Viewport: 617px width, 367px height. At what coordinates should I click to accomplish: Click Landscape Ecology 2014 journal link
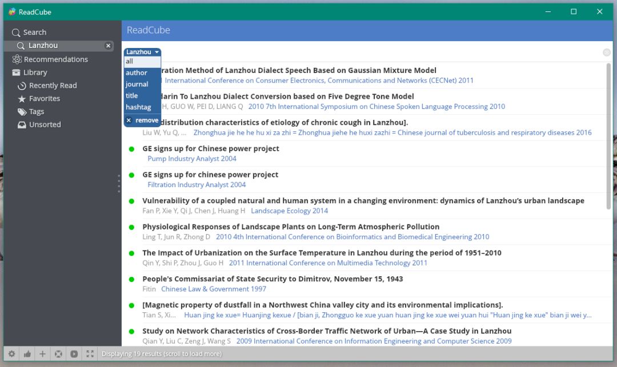pyautogui.click(x=290, y=211)
